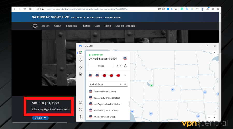Open the green Grammarly extension icon

[182, 9]
